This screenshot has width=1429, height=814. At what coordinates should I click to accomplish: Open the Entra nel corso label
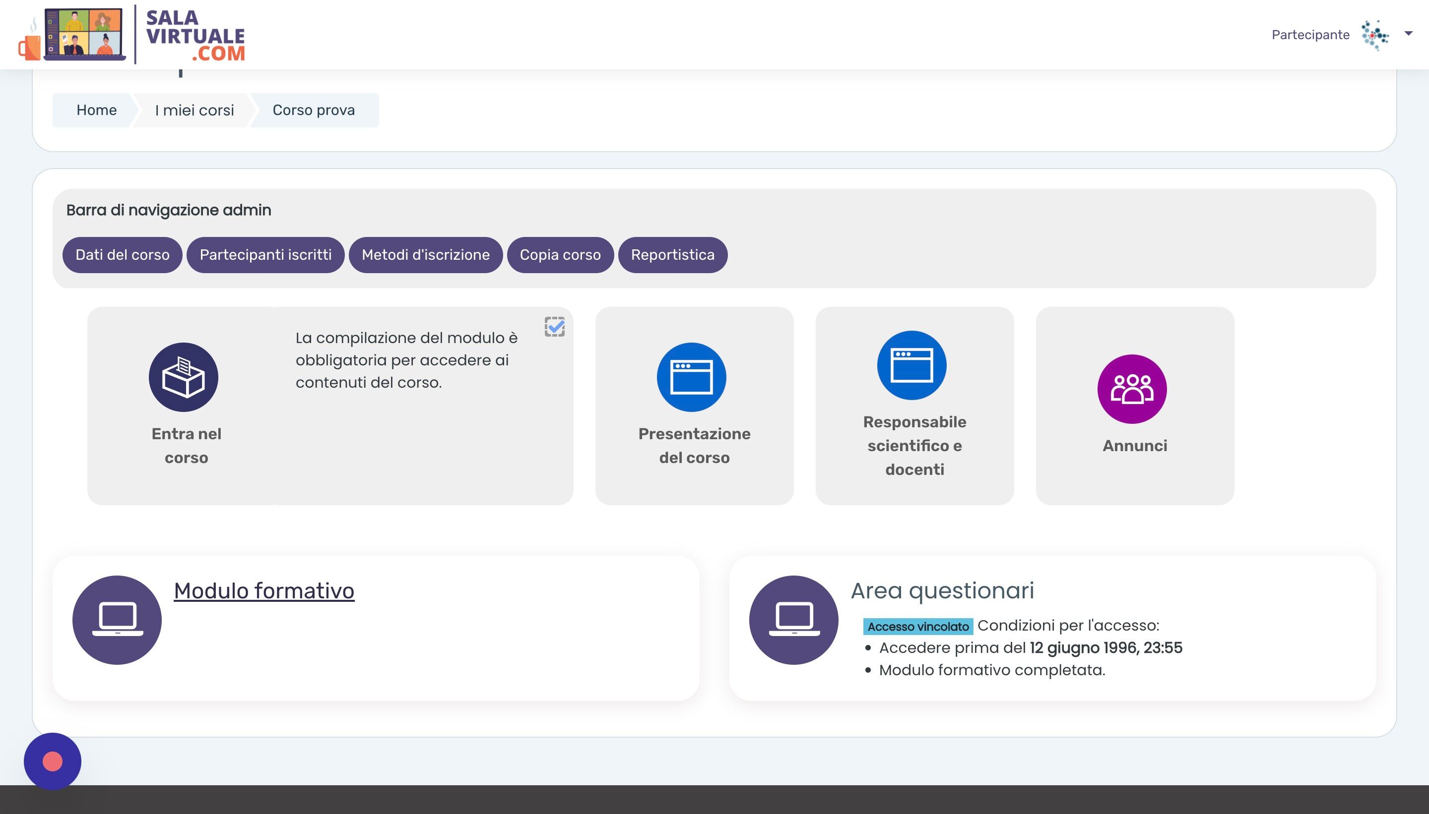click(x=187, y=446)
